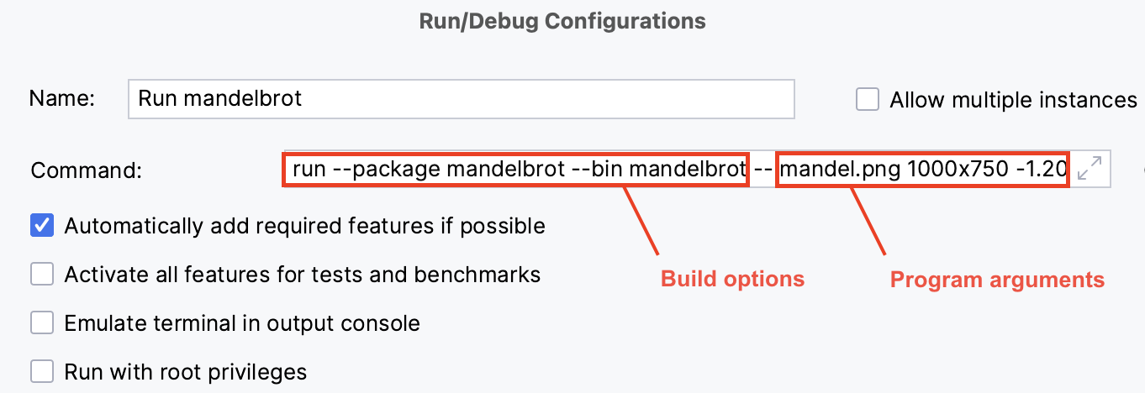The width and height of the screenshot is (1145, 393).
Task: Click the Emulate terminal in output console label
Action: click(x=242, y=323)
